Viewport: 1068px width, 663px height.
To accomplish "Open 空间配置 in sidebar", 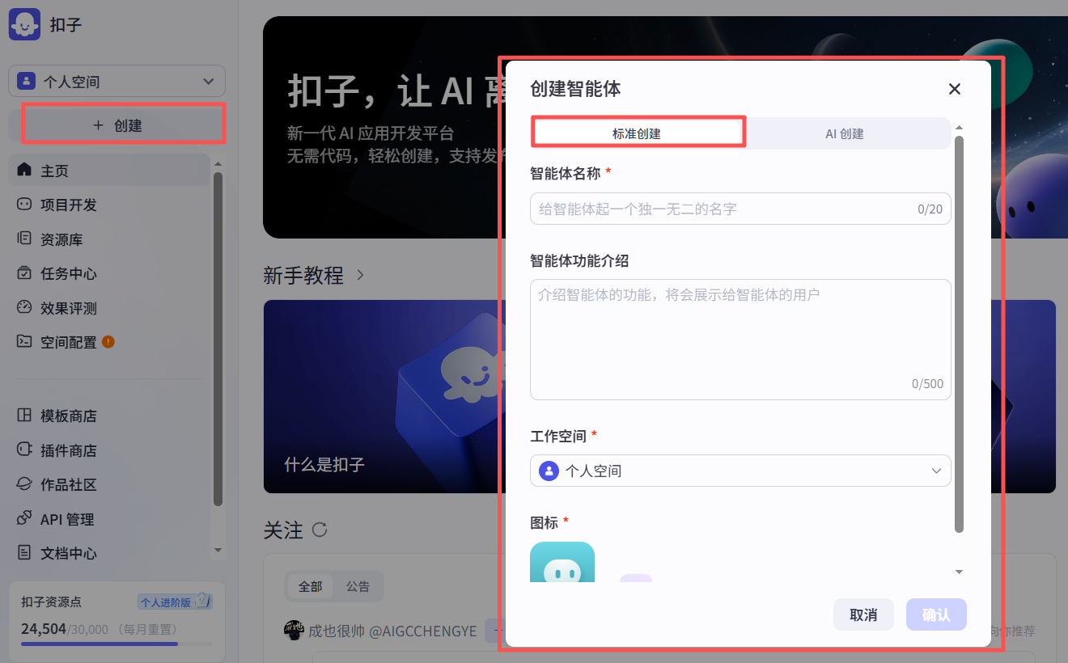I will 108,342.
